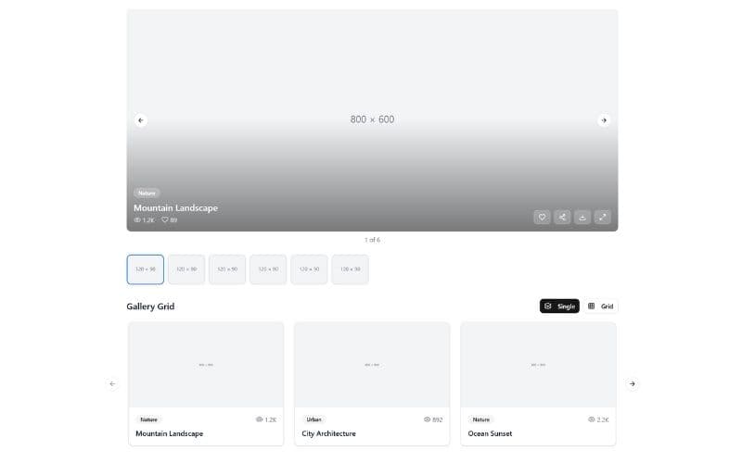742x463 pixels.
Task: Pick the sixth thumbnail in the strip
Action: [350, 269]
